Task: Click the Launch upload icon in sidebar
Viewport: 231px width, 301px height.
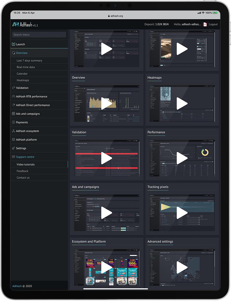Action: (x=14, y=44)
